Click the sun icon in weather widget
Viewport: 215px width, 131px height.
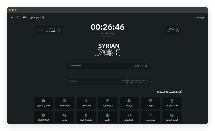[177, 30]
